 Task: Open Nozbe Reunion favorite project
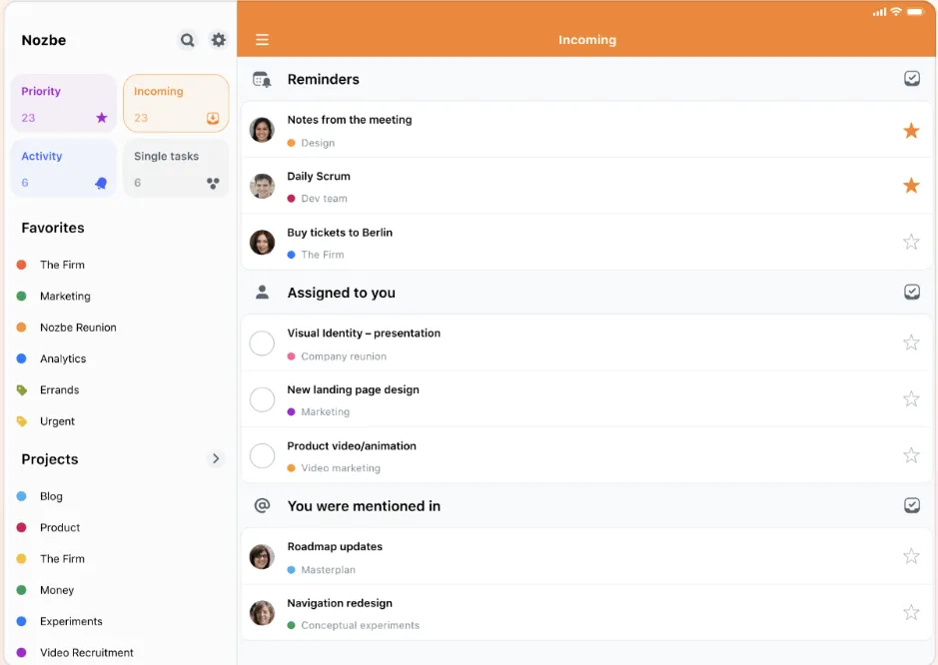pos(78,328)
